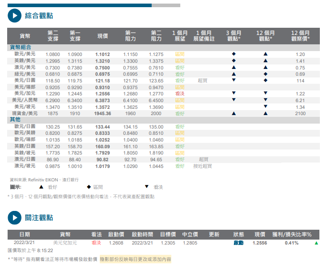Image resolution: width=327 pixels, height=266 pixels.
Task: Click the play icon beside 關注觀點 heading
Action: pyautogui.click(x=14, y=218)
